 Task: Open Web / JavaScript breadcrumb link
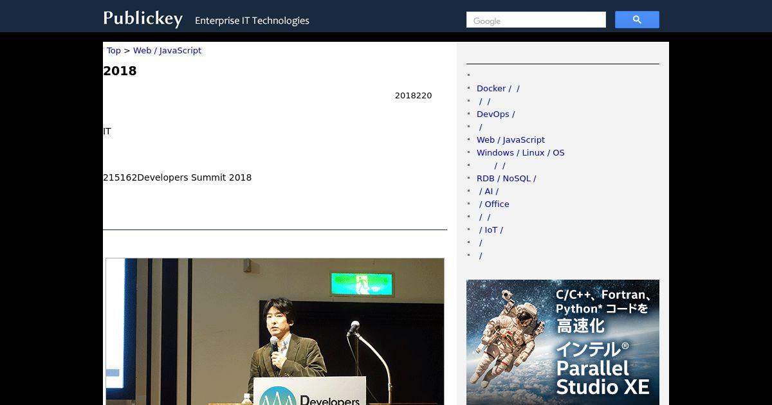click(167, 51)
